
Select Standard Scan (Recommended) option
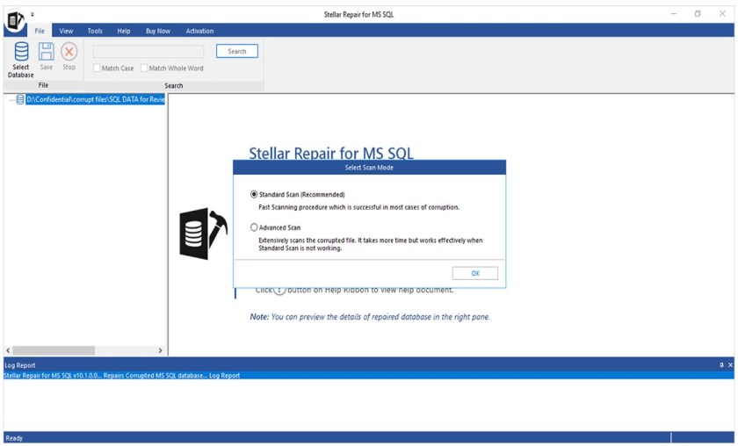pyautogui.click(x=255, y=194)
